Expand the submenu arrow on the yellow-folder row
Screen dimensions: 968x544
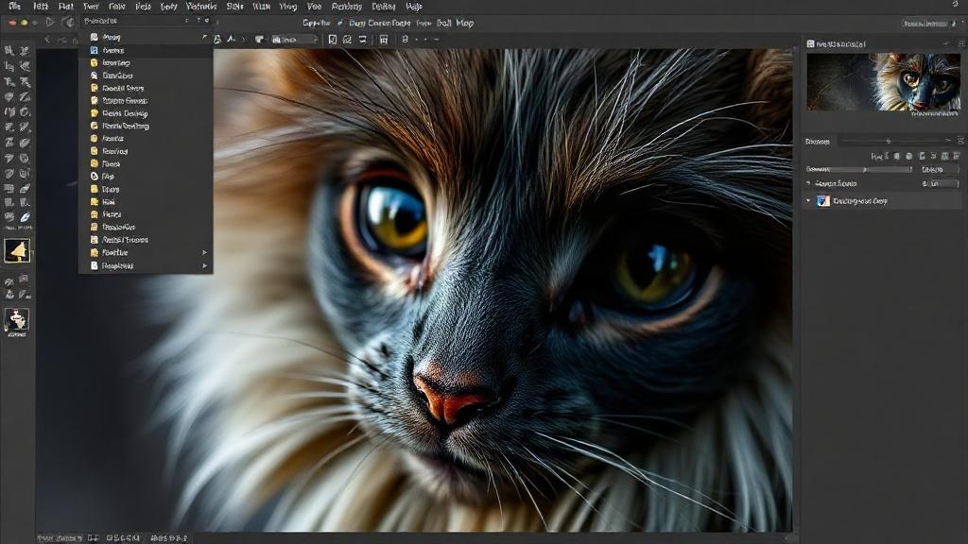[x=204, y=252]
